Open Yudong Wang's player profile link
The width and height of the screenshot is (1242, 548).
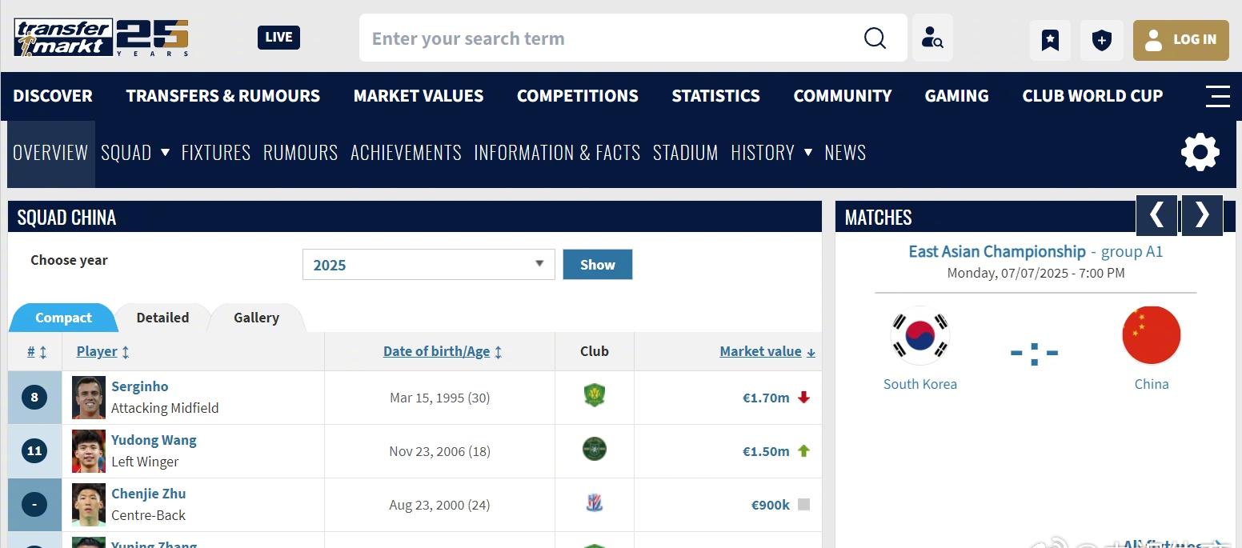click(154, 440)
